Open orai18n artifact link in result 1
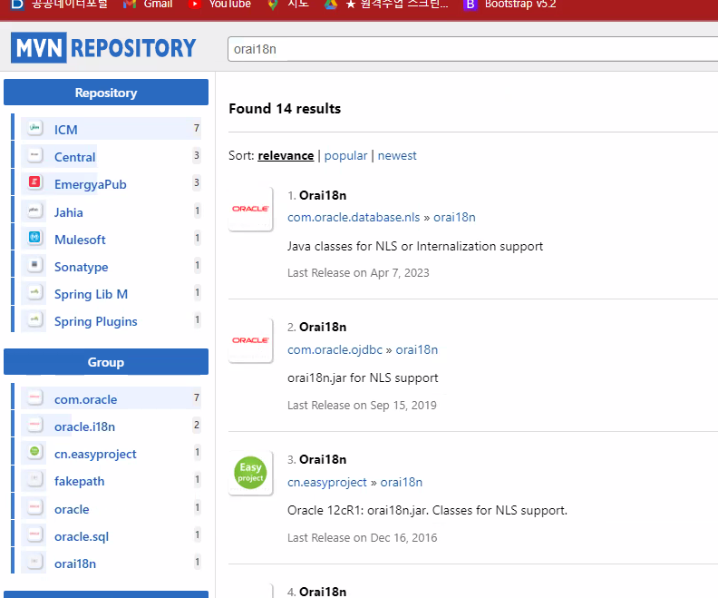Screen dimensions: 718x598 tap(455, 217)
